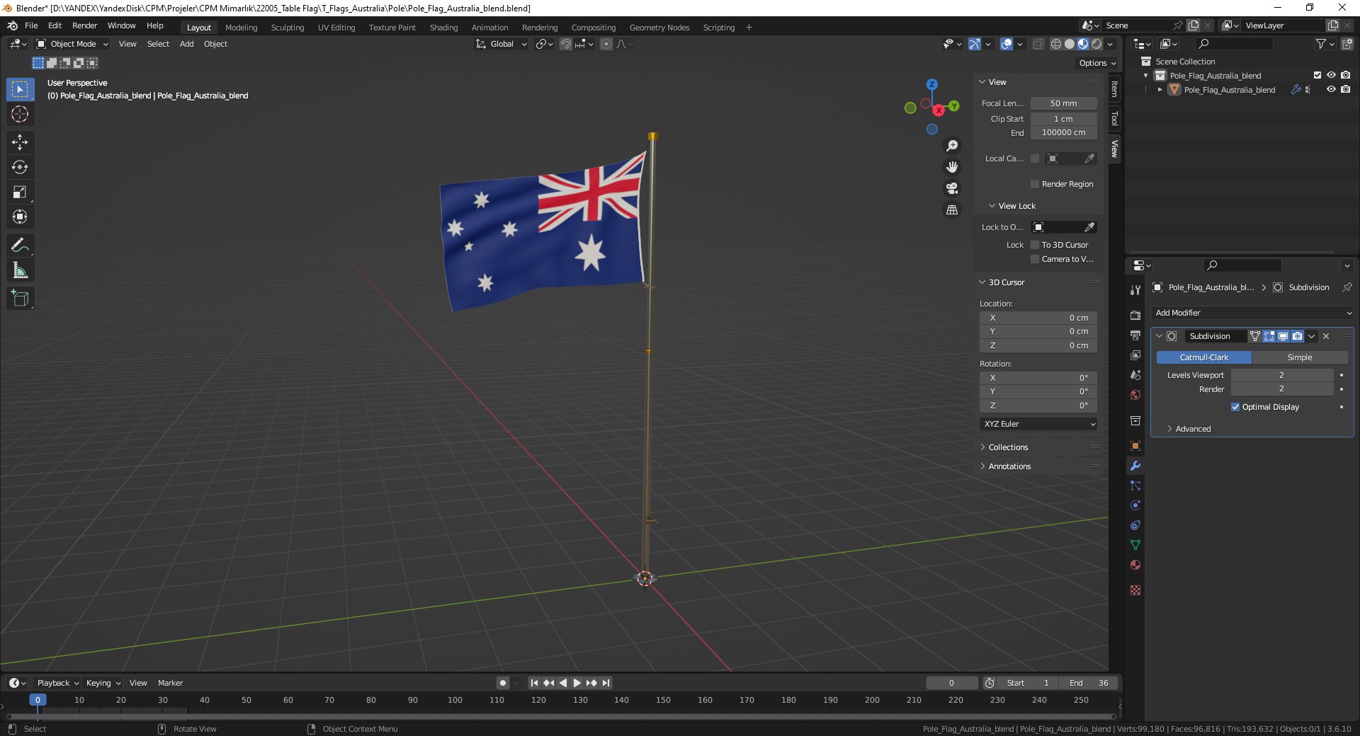
Task: Toggle viewport overlays button
Action: point(1007,44)
